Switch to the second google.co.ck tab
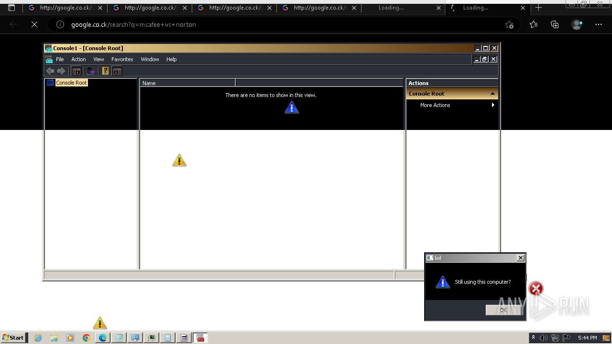The height and width of the screenshot is (344, 612). click(150, 8)
